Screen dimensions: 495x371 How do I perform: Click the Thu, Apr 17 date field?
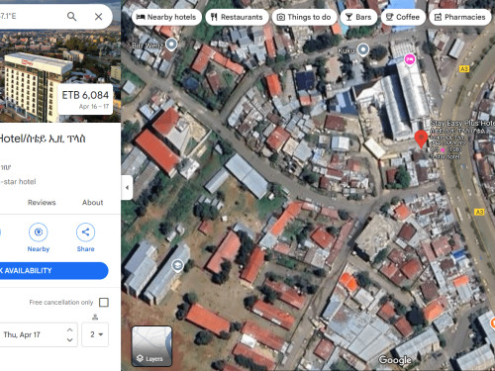39,334
